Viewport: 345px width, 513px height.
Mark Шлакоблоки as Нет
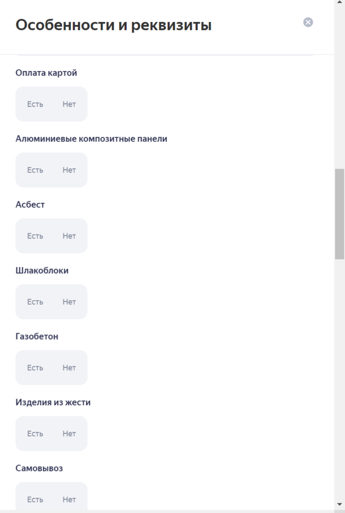point(69,302)
